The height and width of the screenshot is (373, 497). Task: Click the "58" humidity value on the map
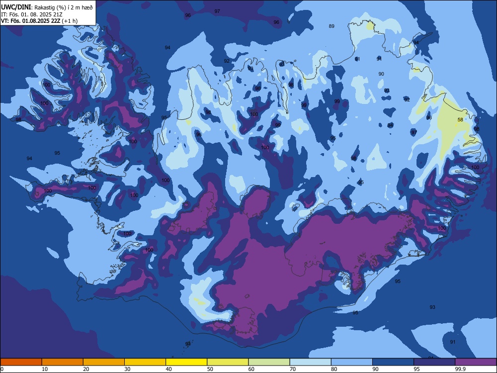tap(460, 119)
